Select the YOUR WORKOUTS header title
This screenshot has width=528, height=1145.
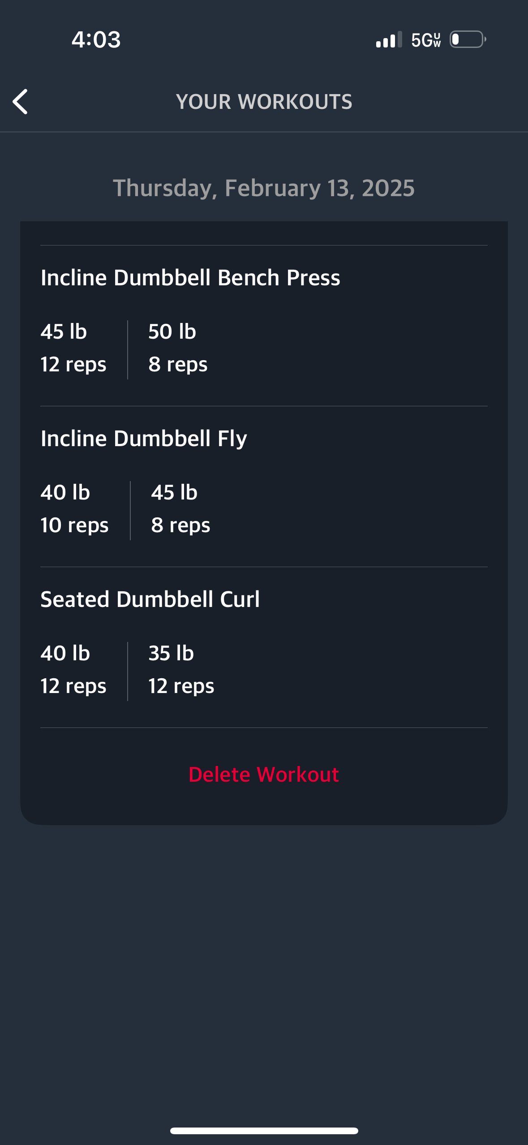(264, 102)
